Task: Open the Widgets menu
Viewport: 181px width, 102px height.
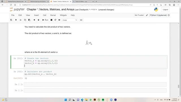Action: (63, 15)
